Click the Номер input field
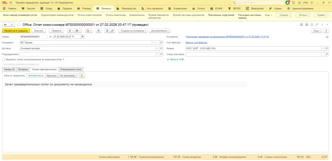The image size is (332, 161). pyautogui.click(x=34, y=37)
